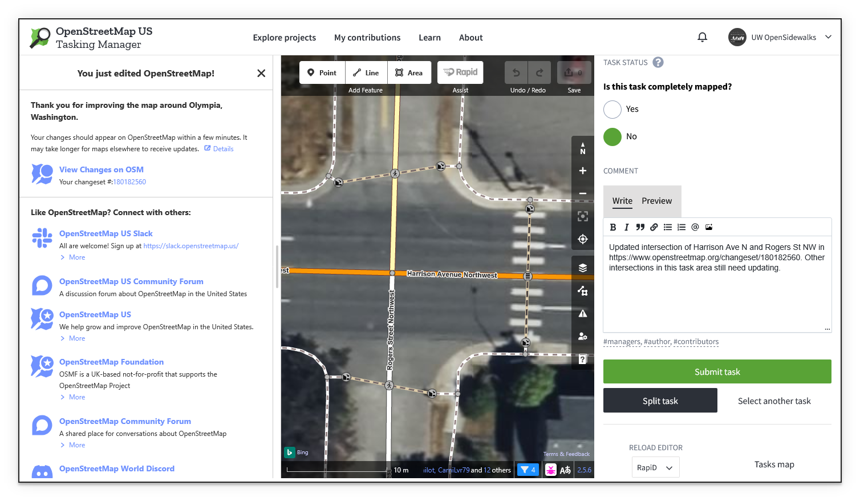Open the Explore projects menu
Viewport: 860px width, 501px height.
pyautogui.click(x=285, y=37)
